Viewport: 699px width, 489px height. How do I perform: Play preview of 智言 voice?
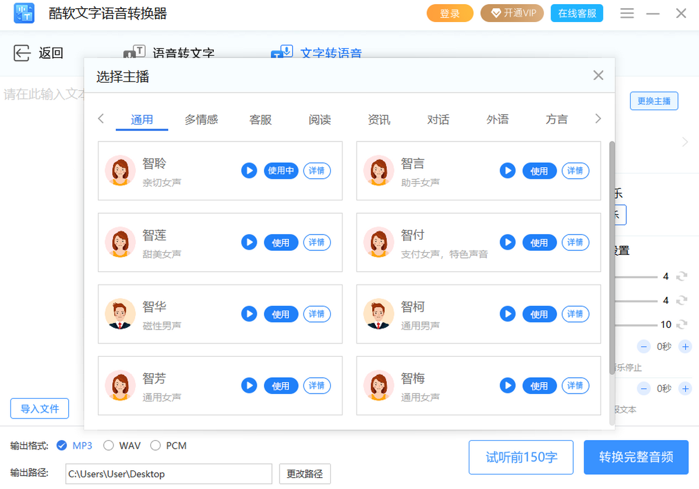(507, 171)
